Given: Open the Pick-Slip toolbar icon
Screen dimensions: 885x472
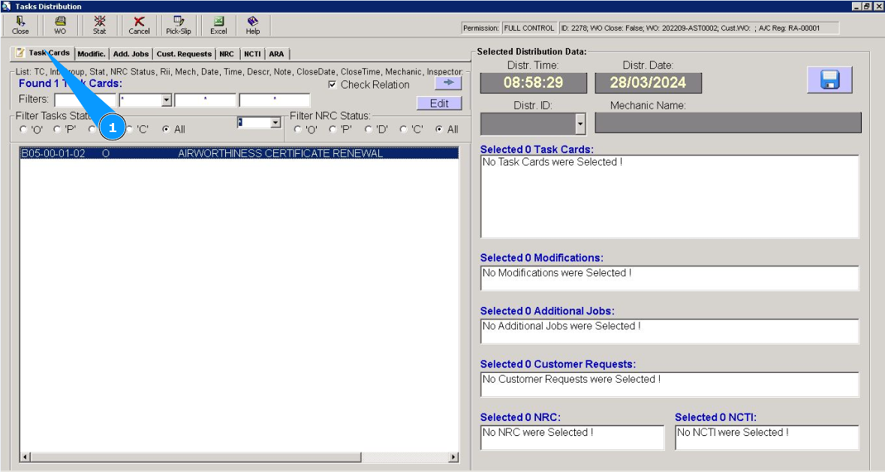Looking at the screenshot, I should point(179,25).
